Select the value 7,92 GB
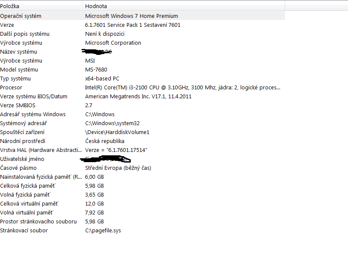Screen dimensions: 348x260 pos(94,213)
